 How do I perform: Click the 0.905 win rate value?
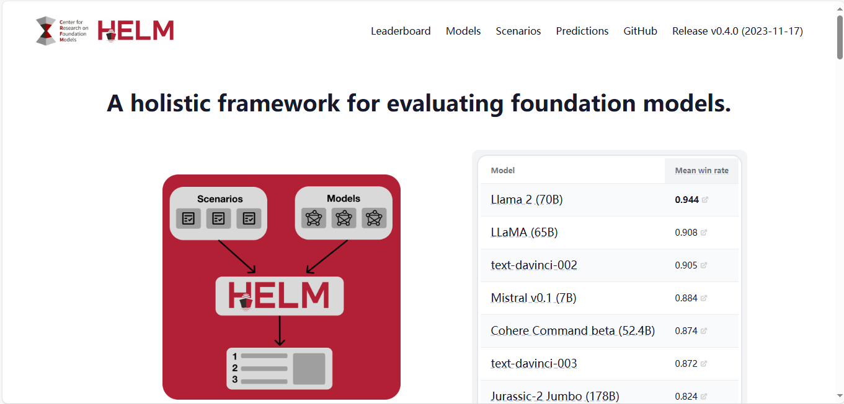[686, 265]
